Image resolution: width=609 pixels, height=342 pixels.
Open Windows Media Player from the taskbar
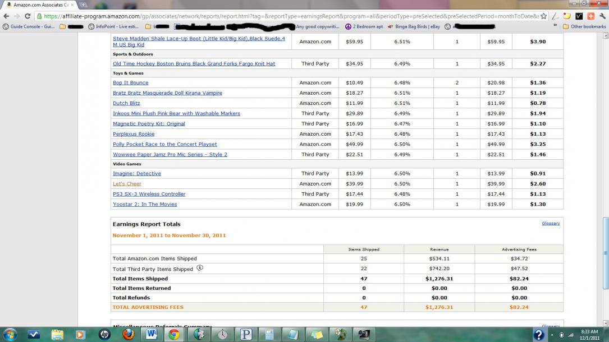(80, 335)
